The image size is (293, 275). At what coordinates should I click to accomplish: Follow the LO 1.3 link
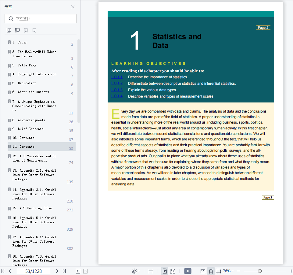point(117,90)
